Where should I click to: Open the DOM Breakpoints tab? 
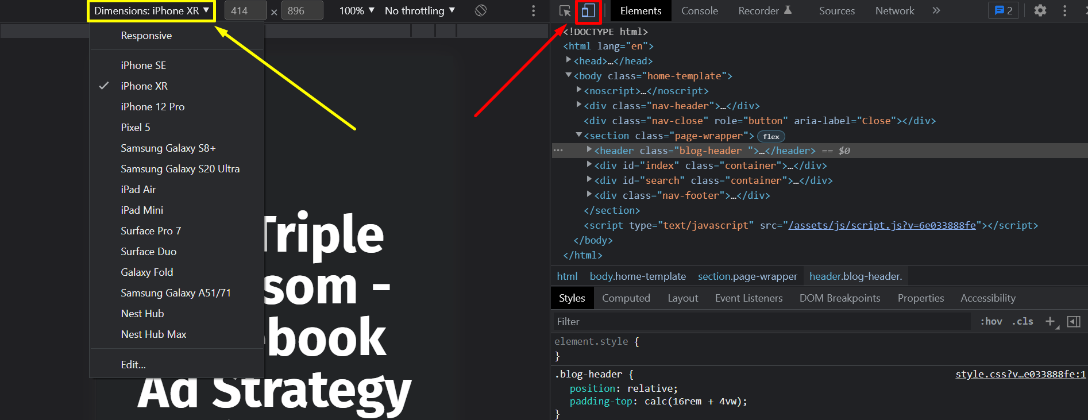(839, 298)
